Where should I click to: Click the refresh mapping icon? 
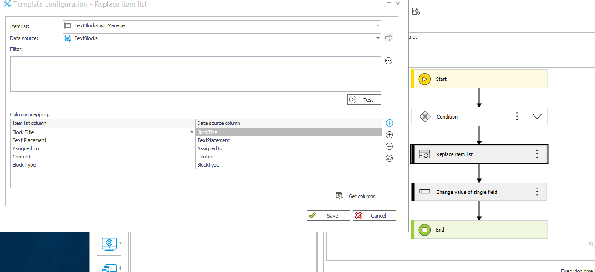tap(389, 158)
